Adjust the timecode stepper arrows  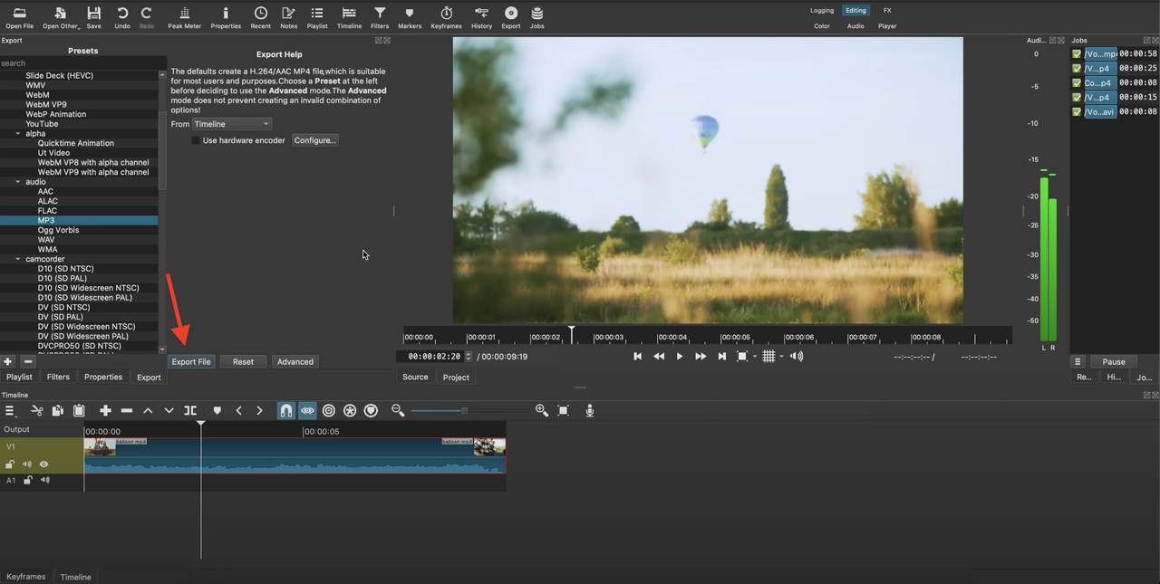click(x=469, y=357)
